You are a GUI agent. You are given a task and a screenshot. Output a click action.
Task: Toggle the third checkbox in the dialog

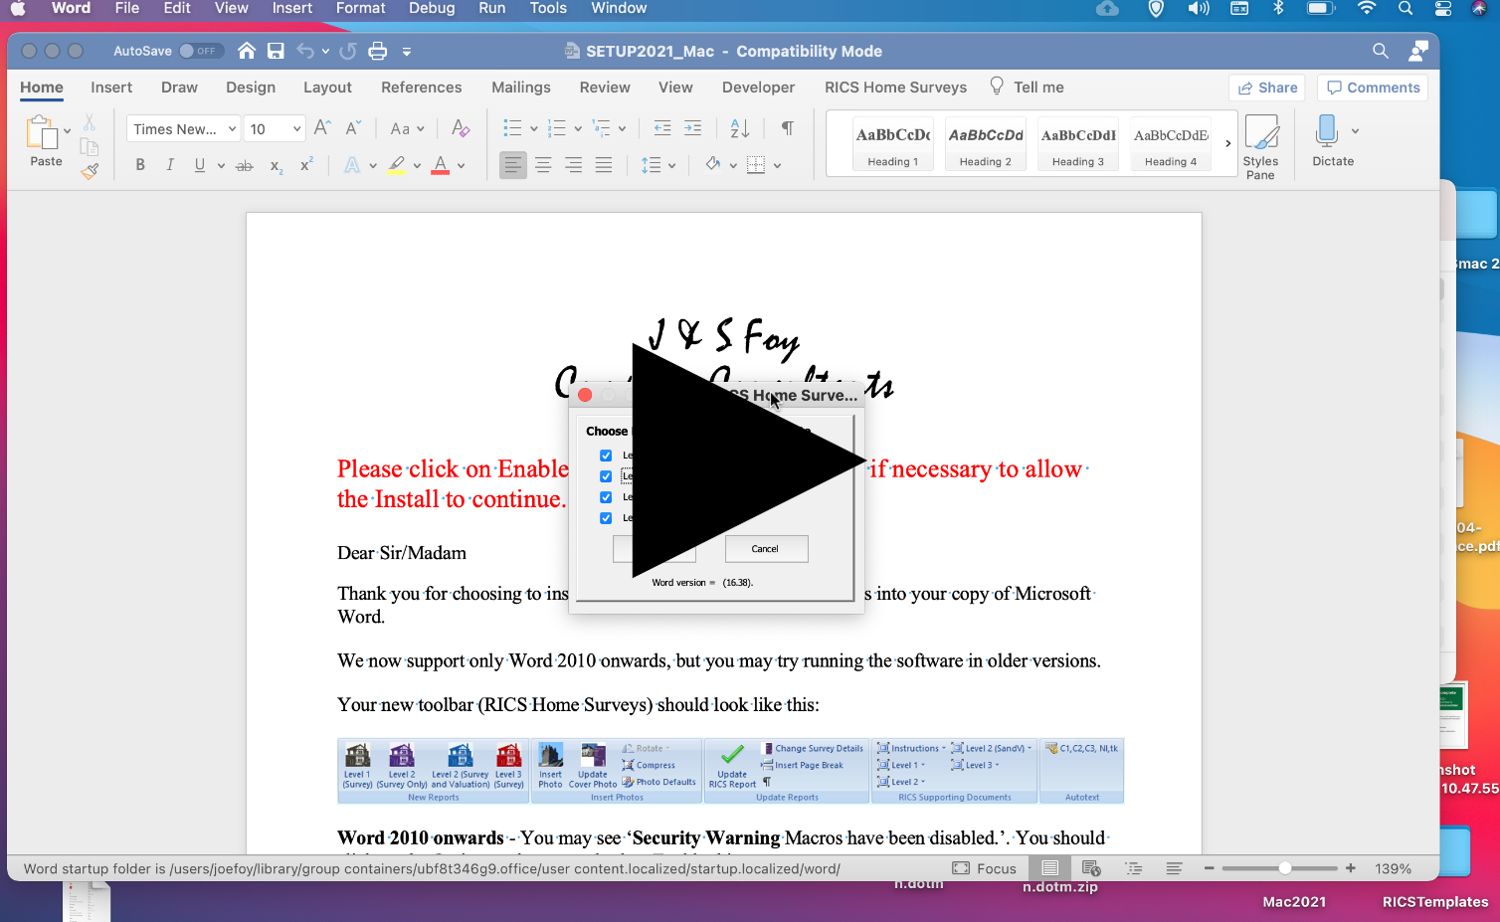(x=606, y=497)
